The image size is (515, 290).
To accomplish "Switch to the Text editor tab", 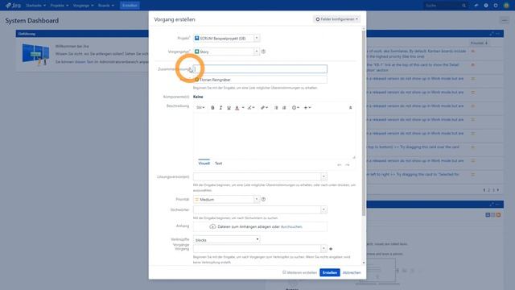I will [x=218, y=163].
